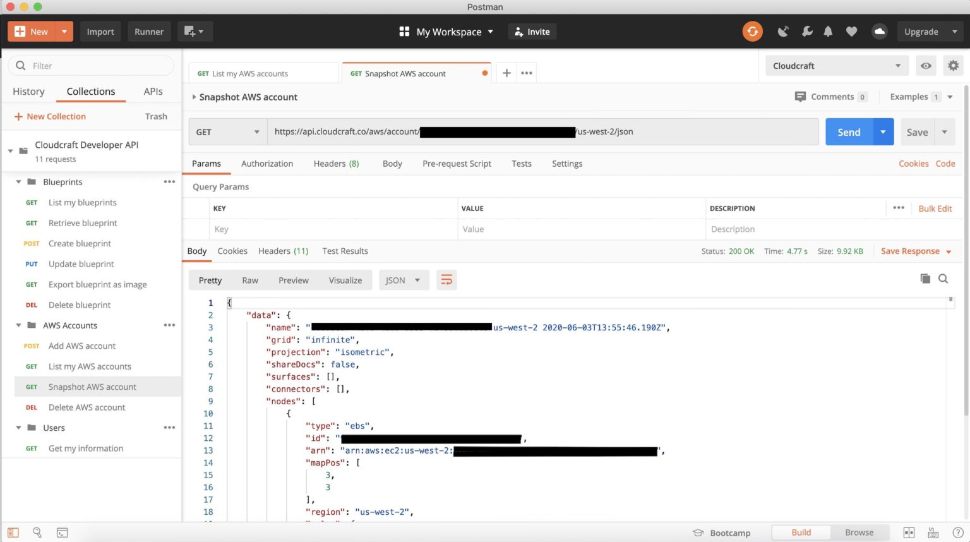Click the capture requests satellite icon
970x542 pixels.
click(783, 31)
